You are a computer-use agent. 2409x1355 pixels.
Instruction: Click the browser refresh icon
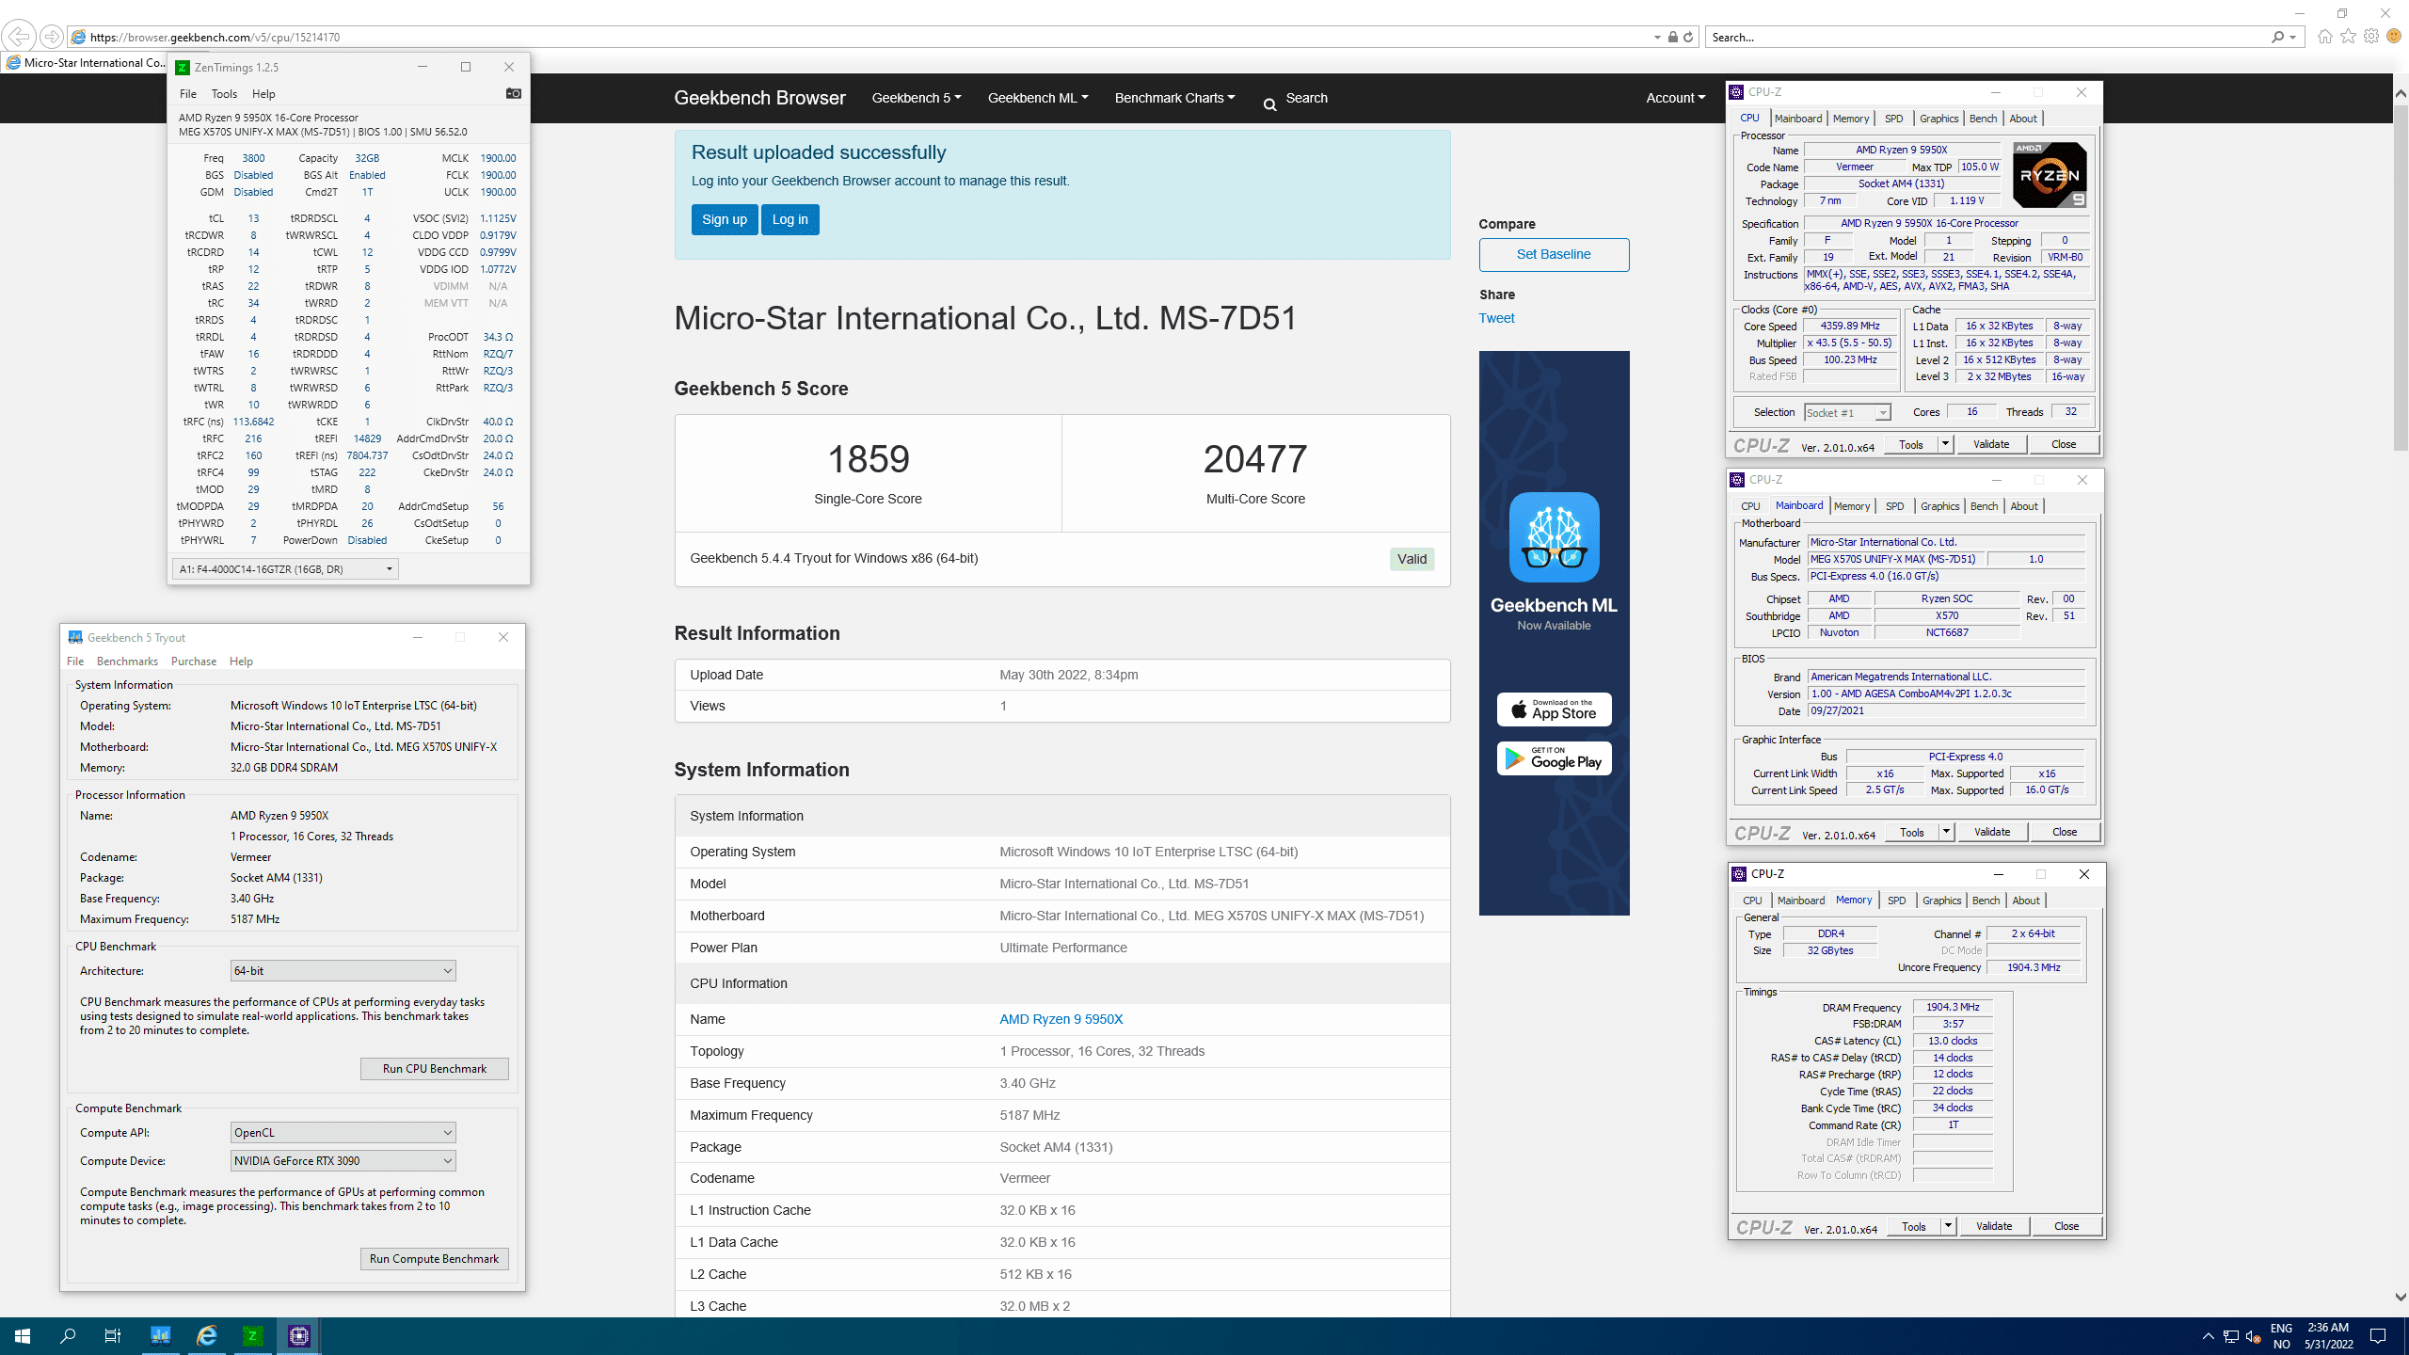[x=1688, y=37]
